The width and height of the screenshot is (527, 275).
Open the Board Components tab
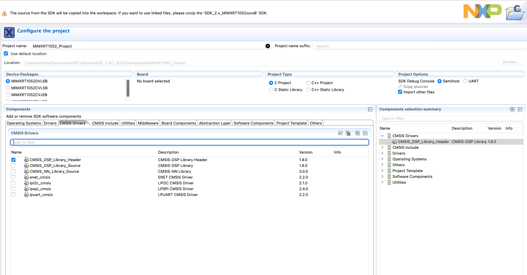(179, 123)
